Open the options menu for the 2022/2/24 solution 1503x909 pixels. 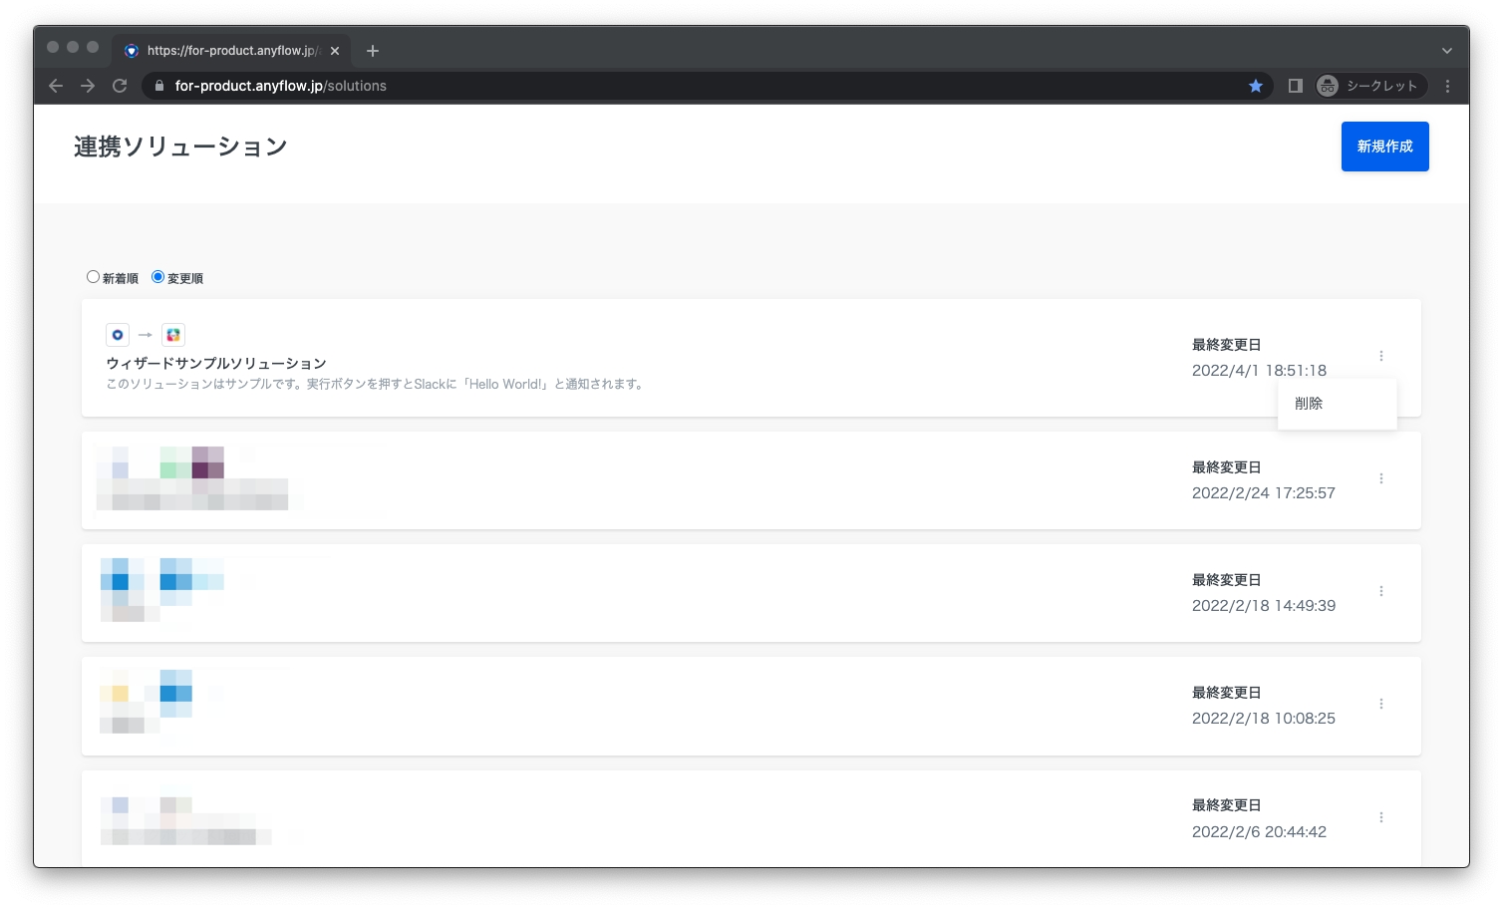pyautogui.click(x=1380, y=478)
